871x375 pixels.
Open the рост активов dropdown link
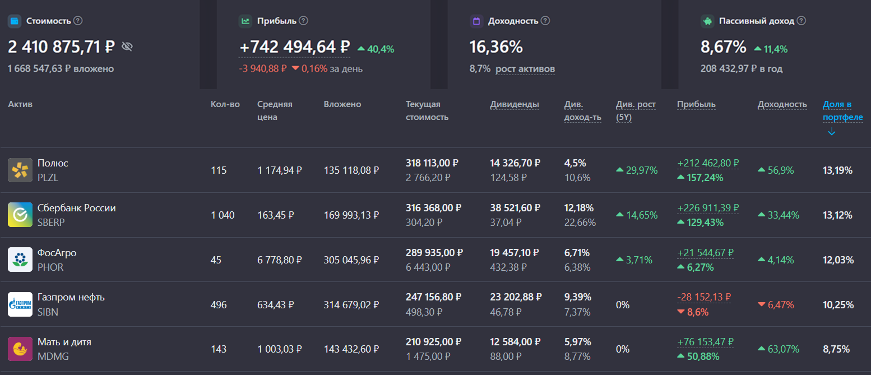[525, 69]
